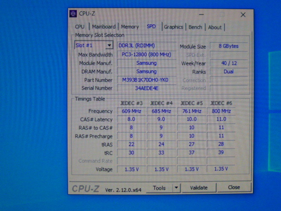
Task: Click the RAS# Precharge label
Action: pyautogui.click(x=94, y=136)
